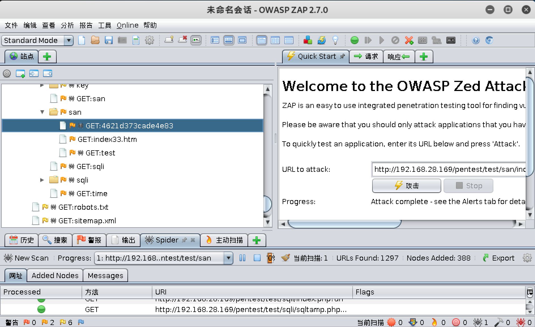
Task: Toggle request and response tabs layout
Action: [261, 40]
